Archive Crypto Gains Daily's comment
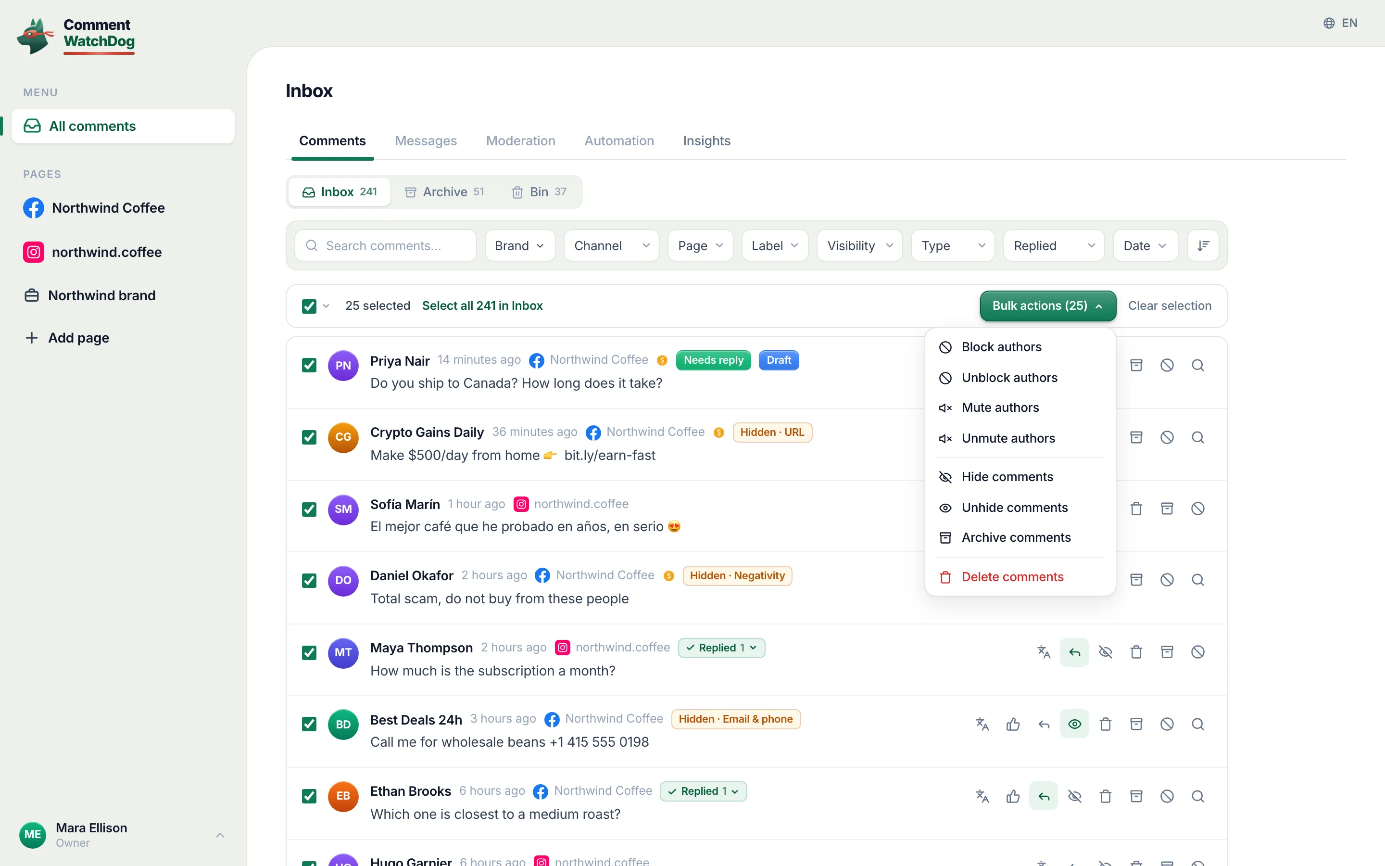The height and width of the screenshot is (866, 1385). tap(1136, 438)
